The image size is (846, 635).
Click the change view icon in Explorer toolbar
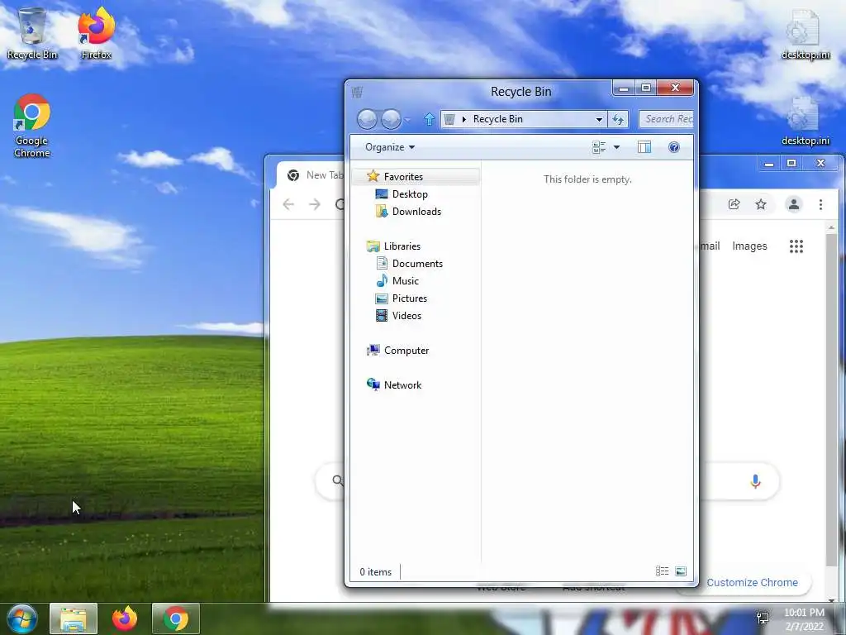[599, 147]
